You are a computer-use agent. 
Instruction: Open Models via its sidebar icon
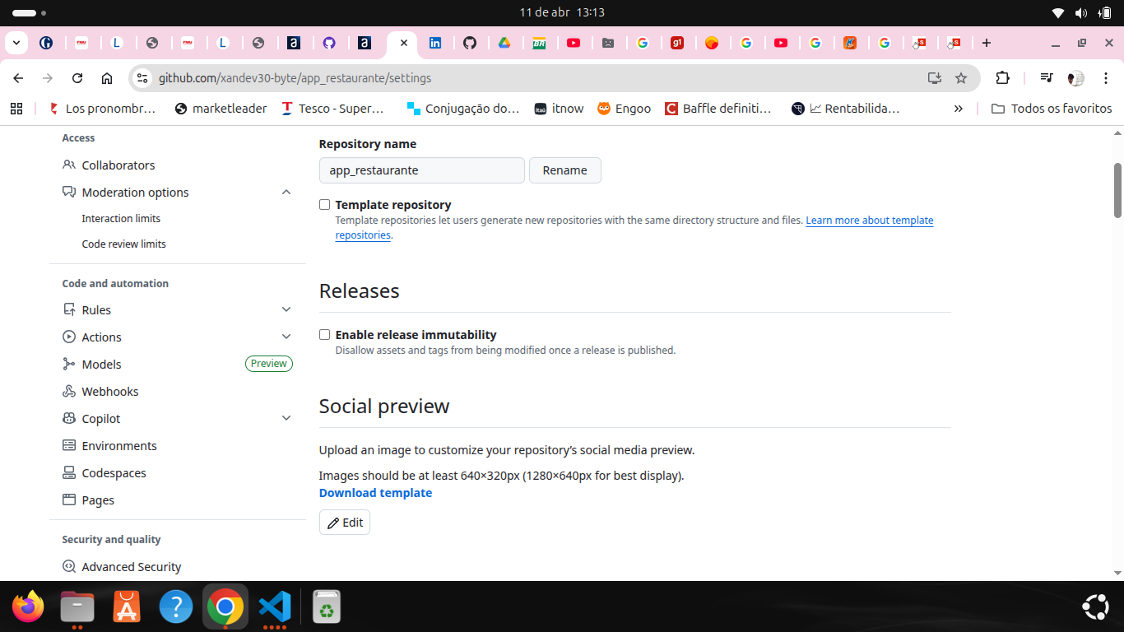(x=69, y=364)
